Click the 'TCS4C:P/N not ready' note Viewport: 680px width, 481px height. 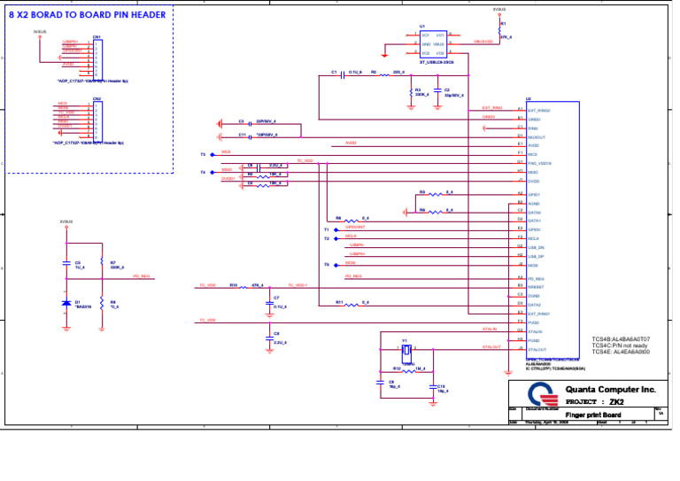(x=619, y=345)
